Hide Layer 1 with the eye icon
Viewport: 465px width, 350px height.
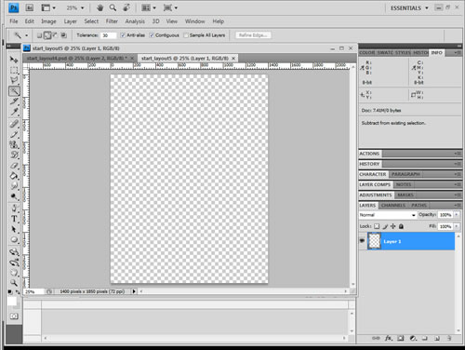pyautogui.click(x=362, y=241)
